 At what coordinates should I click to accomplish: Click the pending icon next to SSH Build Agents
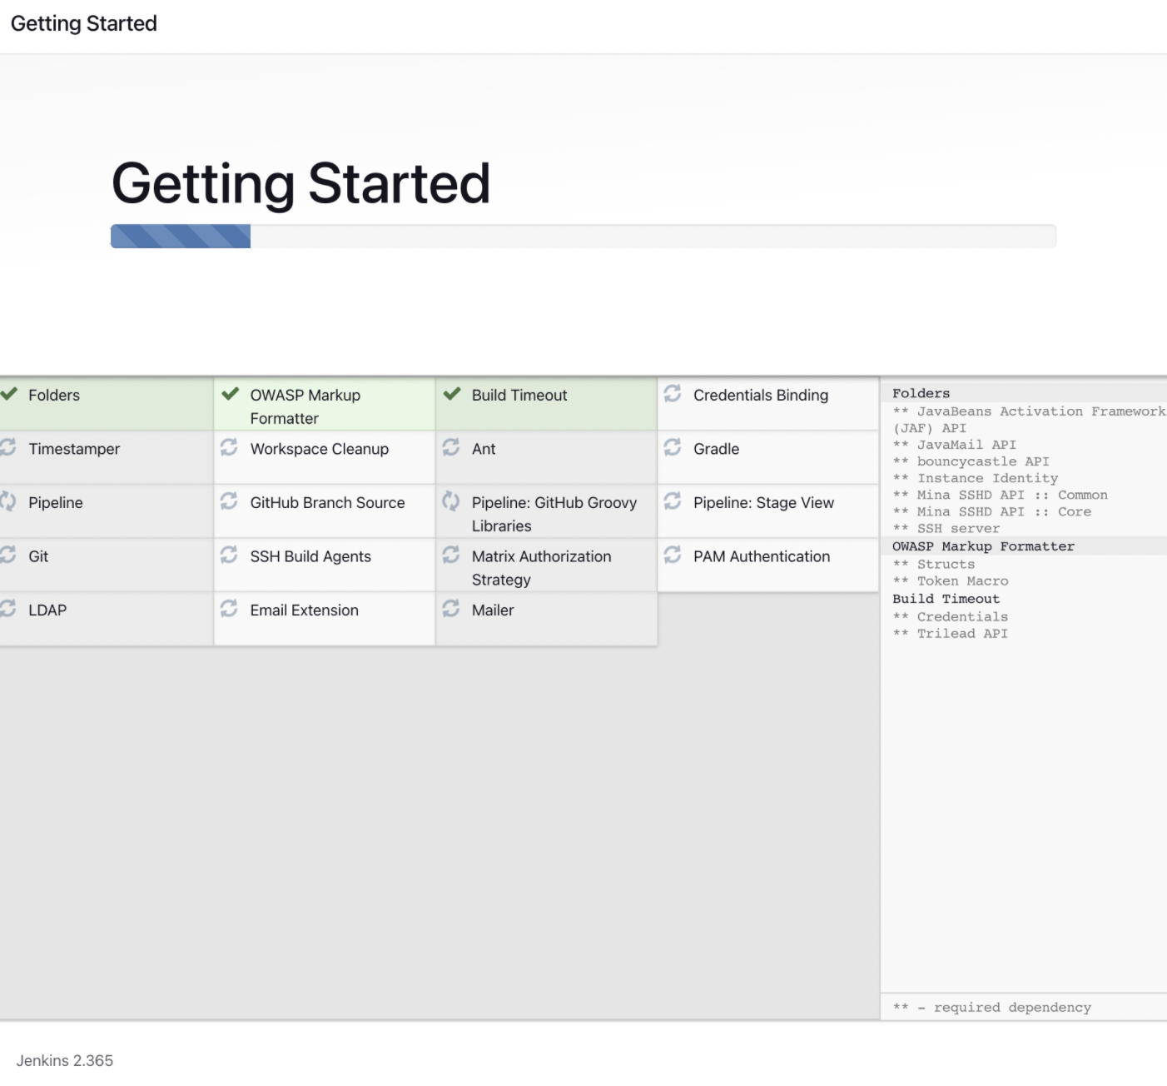point(229,555)
